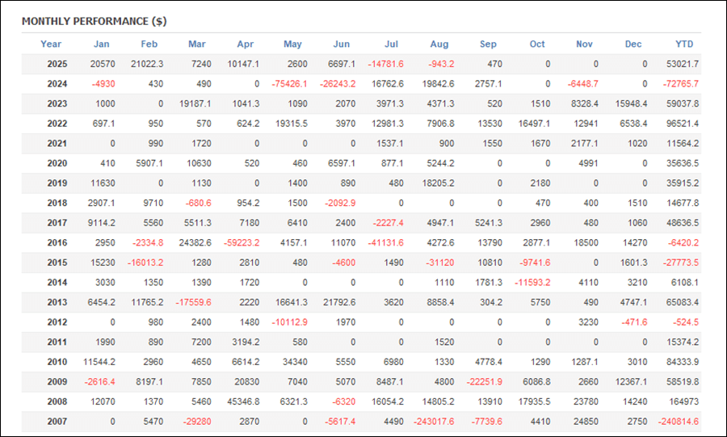This screenshot has height=437, width=727.
Task: Click the Year column header
Action: (51, 44)
